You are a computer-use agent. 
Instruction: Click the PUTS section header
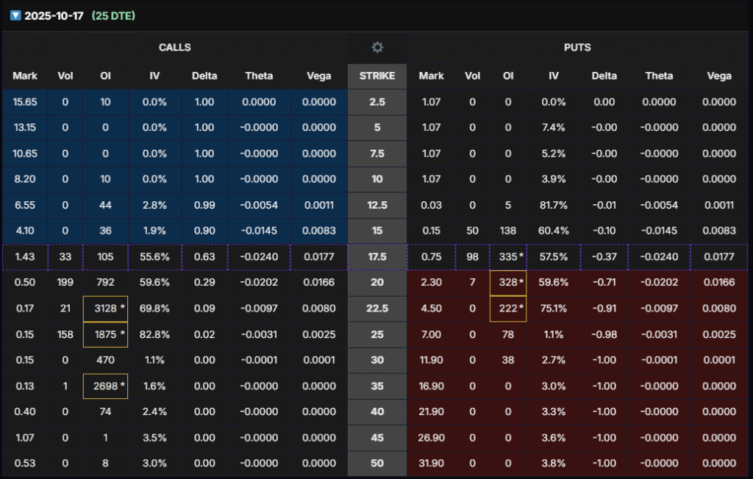point(577,48)
